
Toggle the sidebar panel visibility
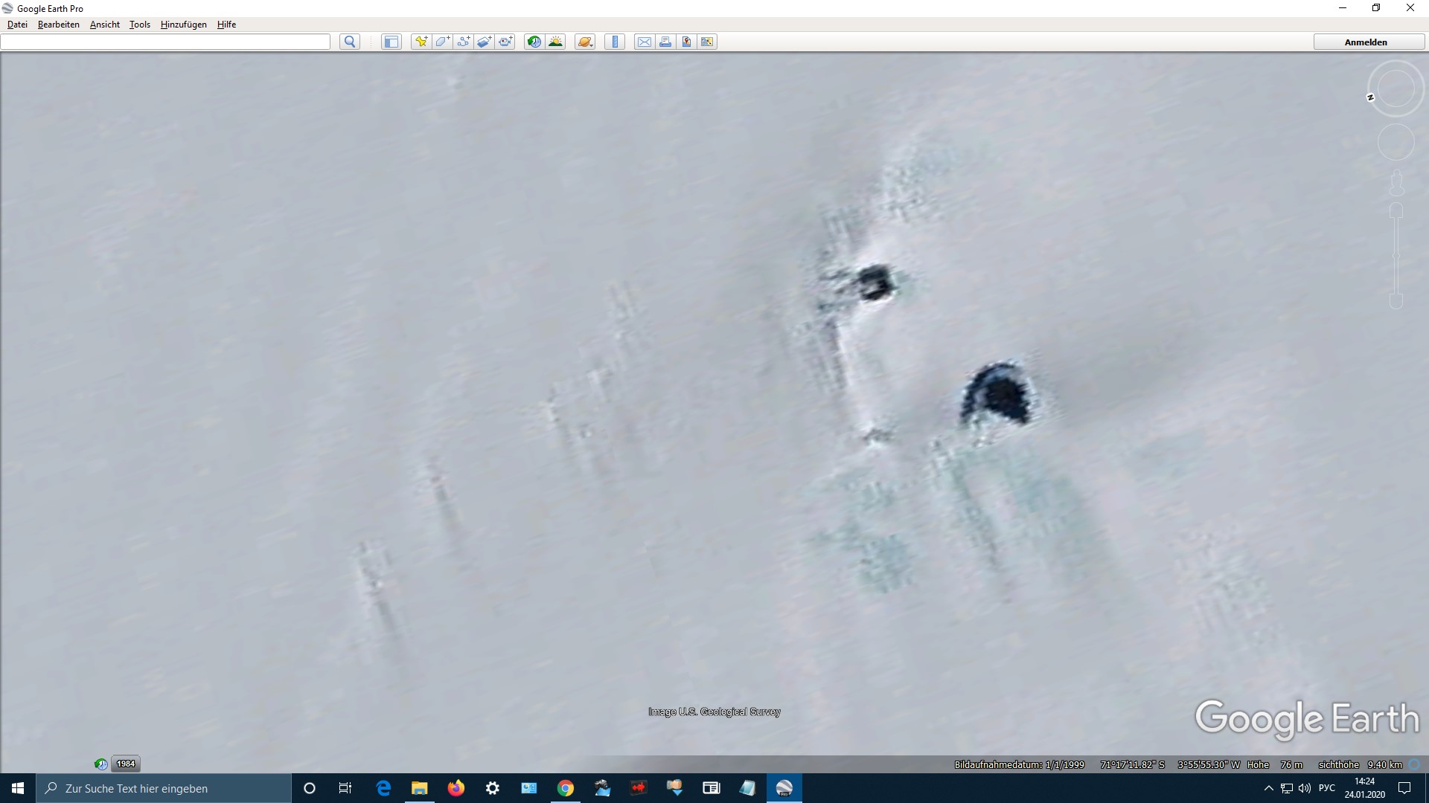391,42
